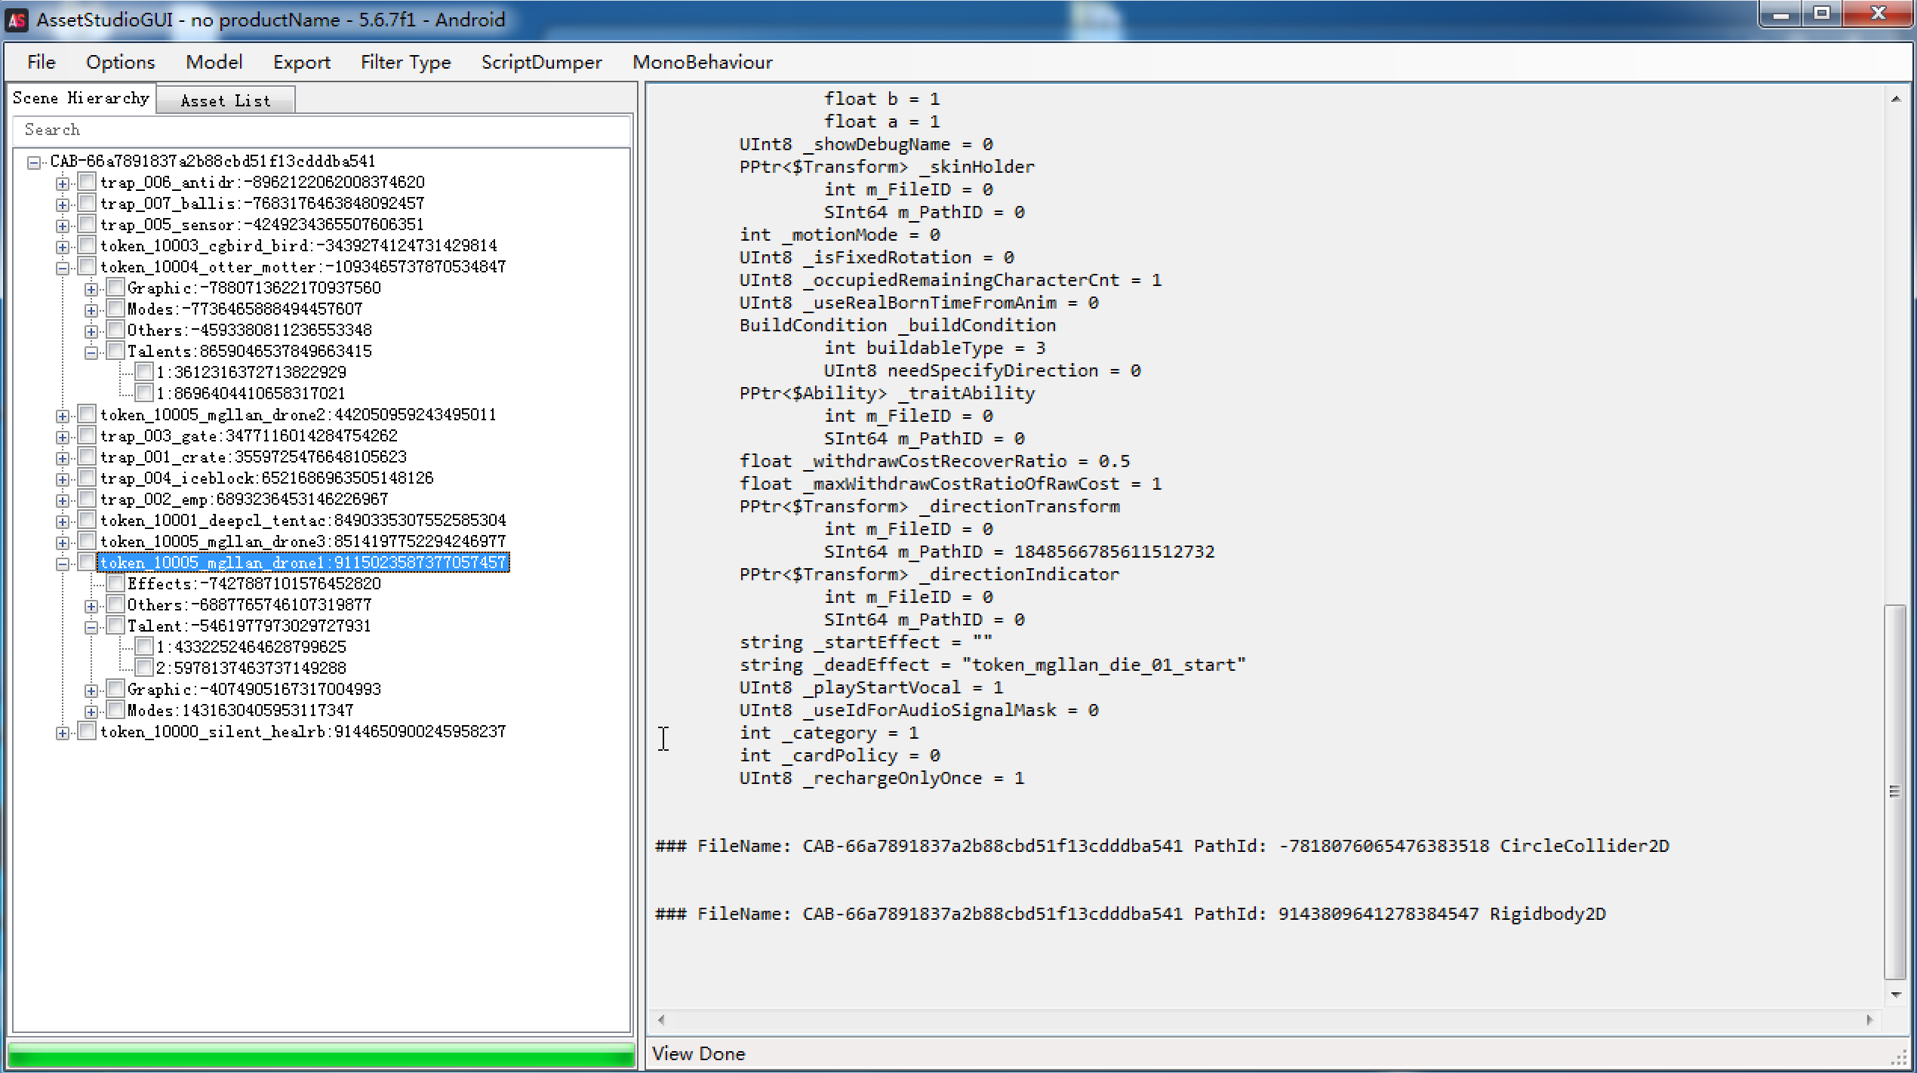Expand the Graphic node under otter_motter
Viewport: 1917px width, 1073px height.
coord(91,288)
